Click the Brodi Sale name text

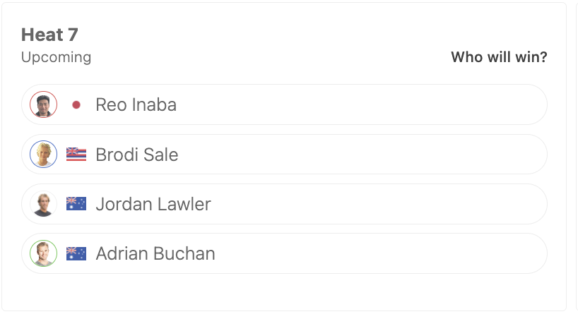click(137, 155)
